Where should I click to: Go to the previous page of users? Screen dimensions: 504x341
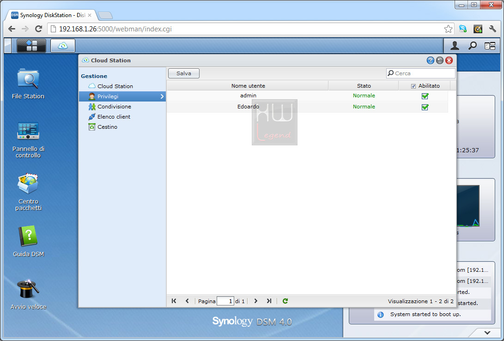point(187,301)
